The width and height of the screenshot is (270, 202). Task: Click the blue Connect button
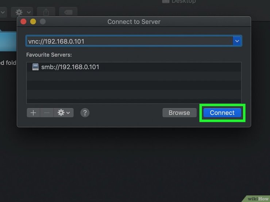tap(222, 113)
